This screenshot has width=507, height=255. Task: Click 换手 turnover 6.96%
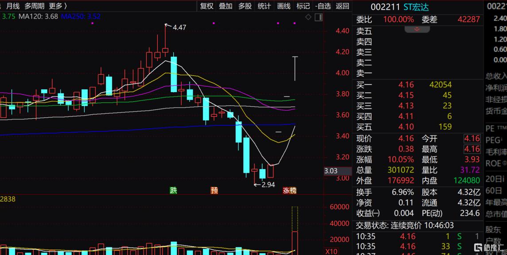[x=403, y=192]
